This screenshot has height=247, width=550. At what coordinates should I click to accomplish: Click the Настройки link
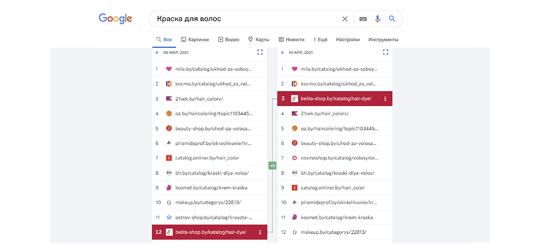coord(347,40)
